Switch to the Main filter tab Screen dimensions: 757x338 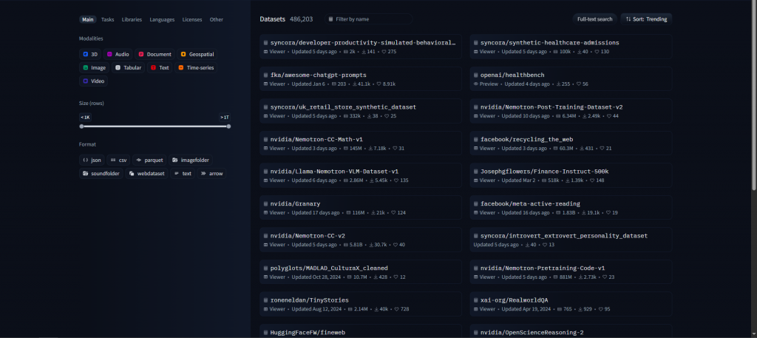tap(88, 19)
